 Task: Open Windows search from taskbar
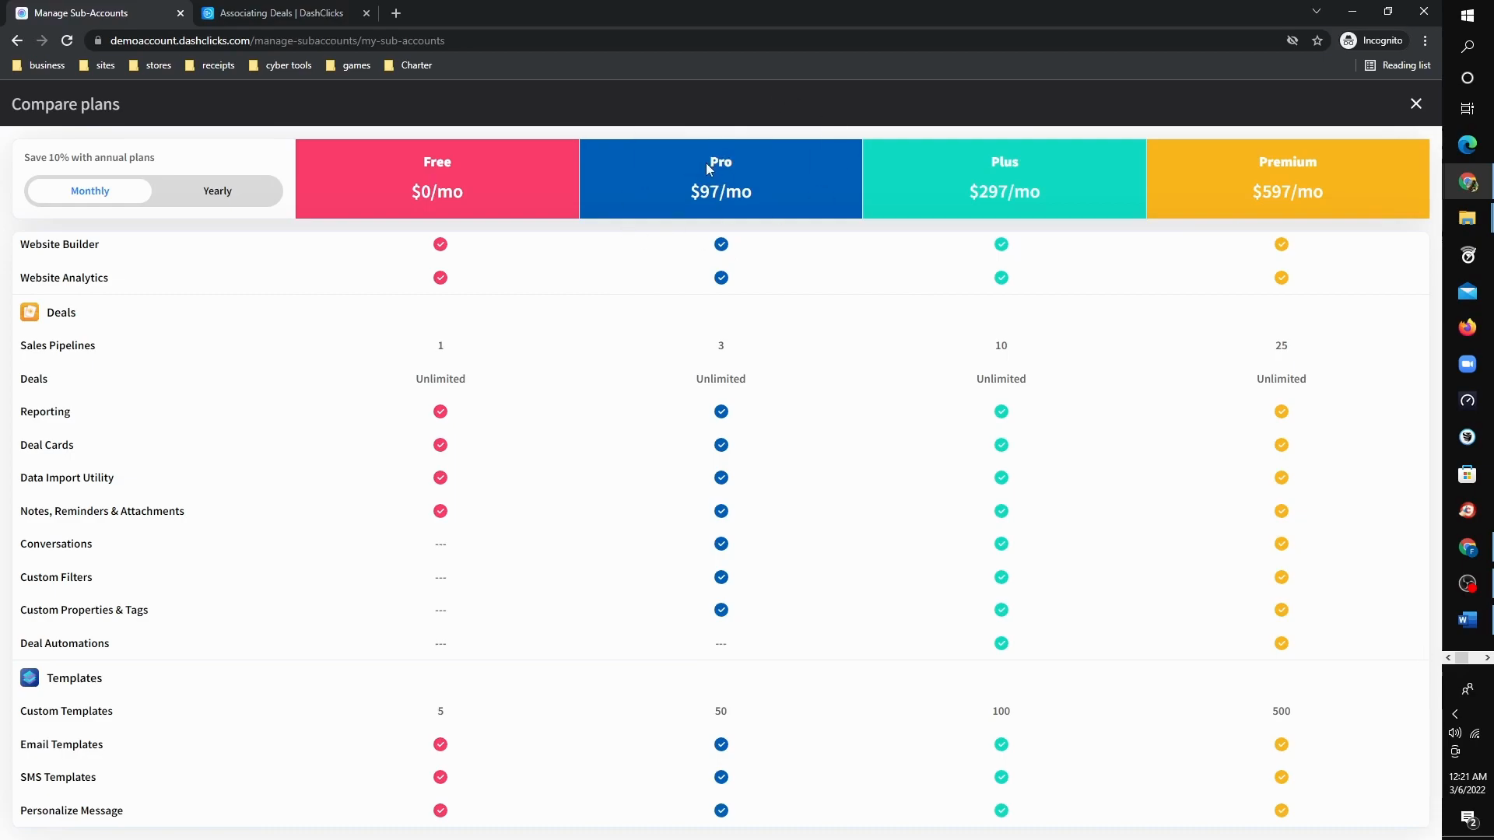pos(1468,47)
